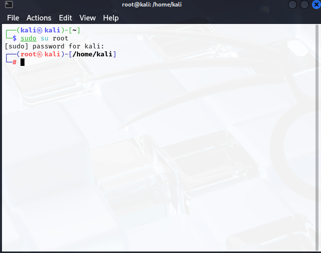Click the 'sudo' command text
Screen dimensions: 321x253
pos(28,38)
